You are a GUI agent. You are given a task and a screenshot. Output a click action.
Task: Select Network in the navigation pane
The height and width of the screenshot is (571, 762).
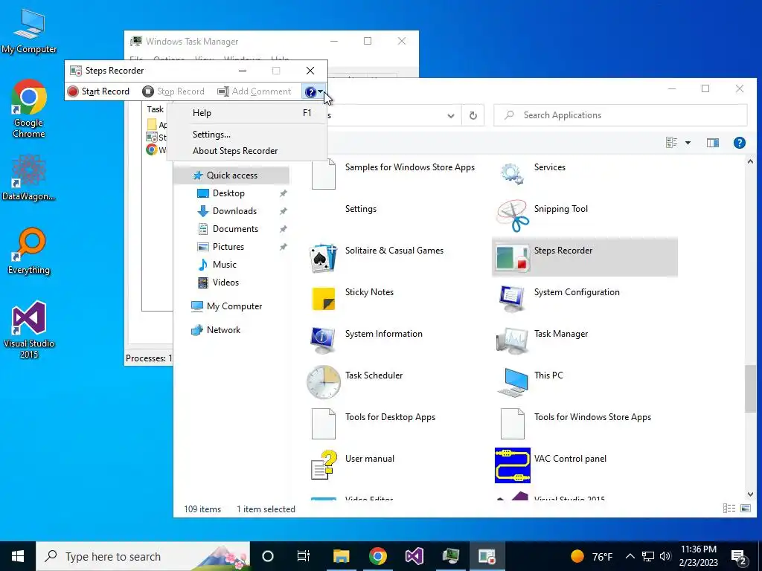pos(223,330)
